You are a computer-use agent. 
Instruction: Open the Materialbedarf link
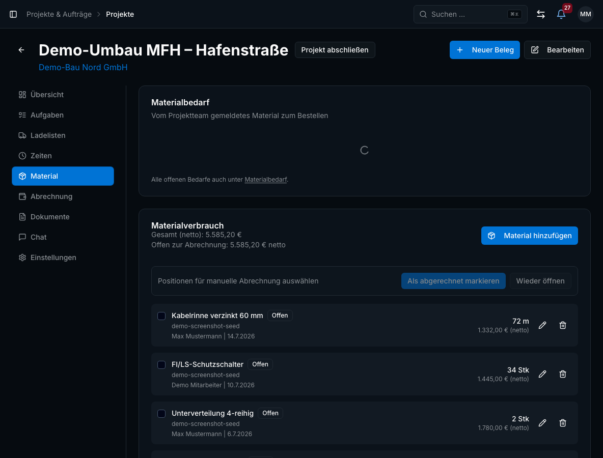click(x=265, y=180)
